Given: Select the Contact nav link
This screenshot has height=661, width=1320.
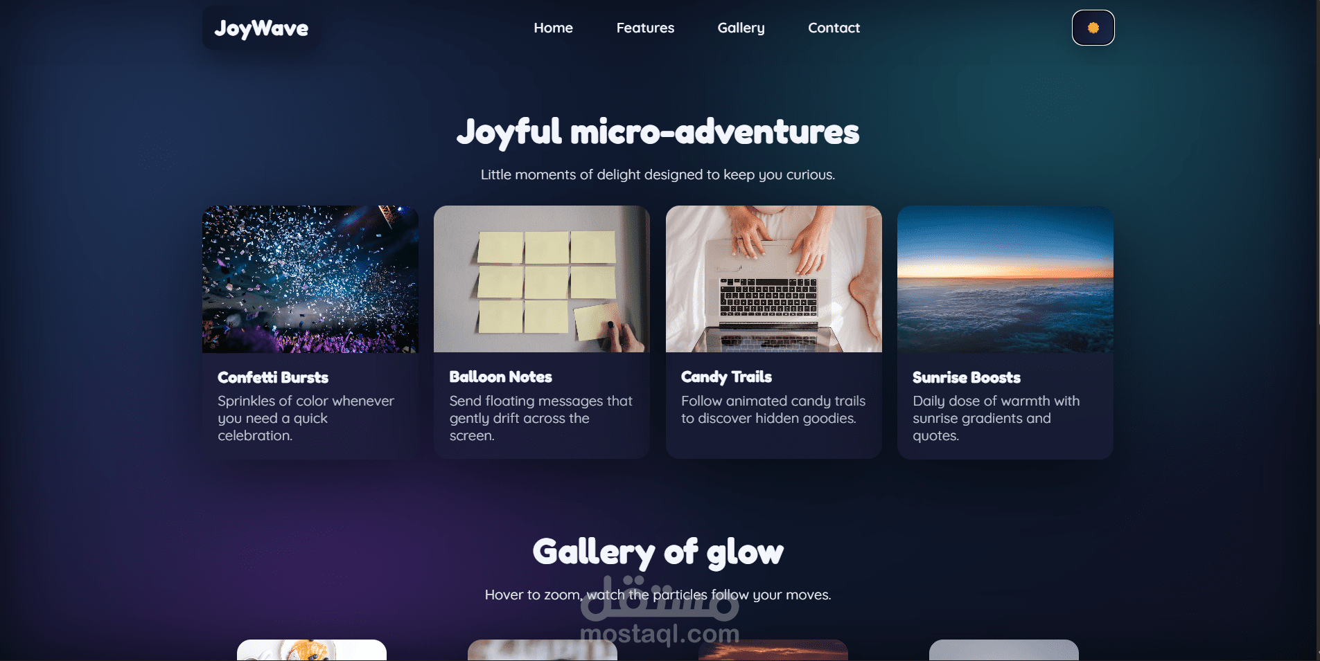Looking at the screenshot, I should [x=834, y=28].
